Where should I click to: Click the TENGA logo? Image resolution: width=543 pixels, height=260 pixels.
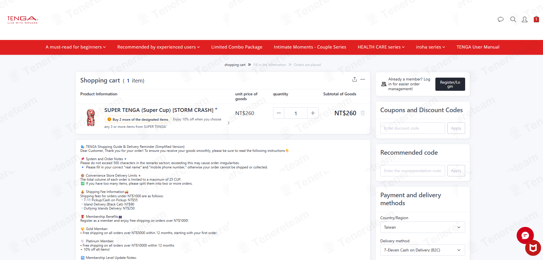(23, 20)
